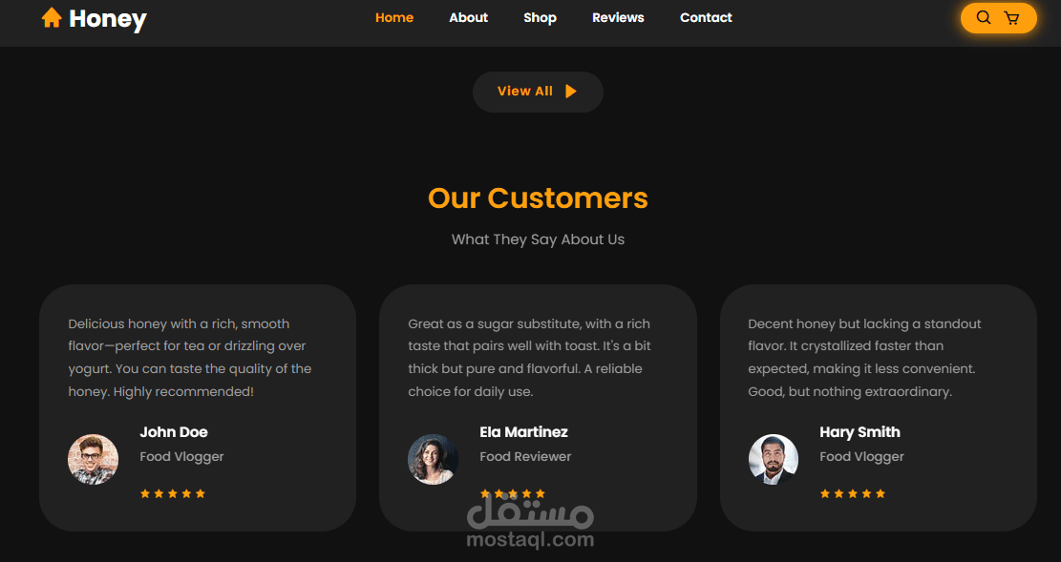Open the shopping cart icon

coord(1011,18)
